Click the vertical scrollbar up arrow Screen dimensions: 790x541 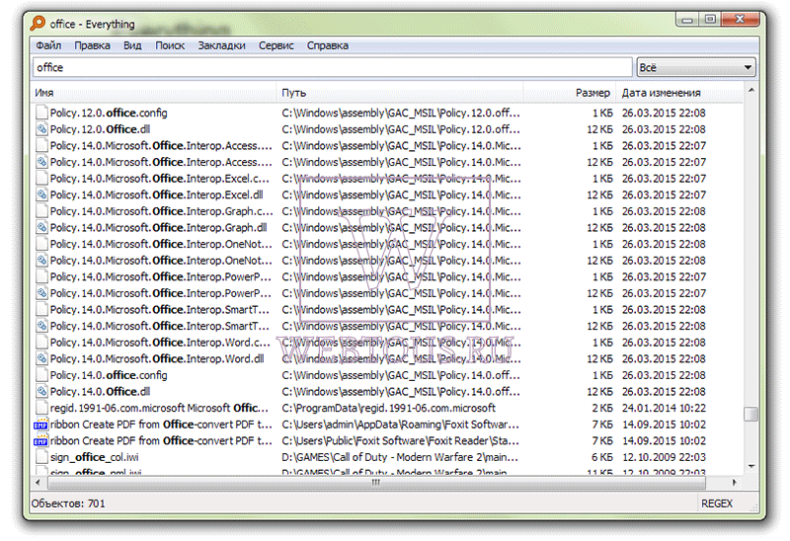click(x=751, y=90)
